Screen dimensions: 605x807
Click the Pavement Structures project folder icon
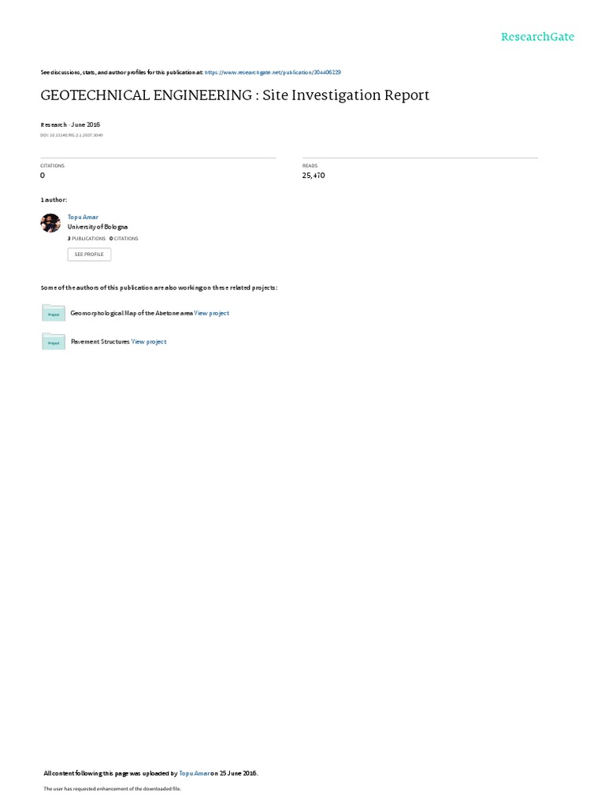pos(54,341)
